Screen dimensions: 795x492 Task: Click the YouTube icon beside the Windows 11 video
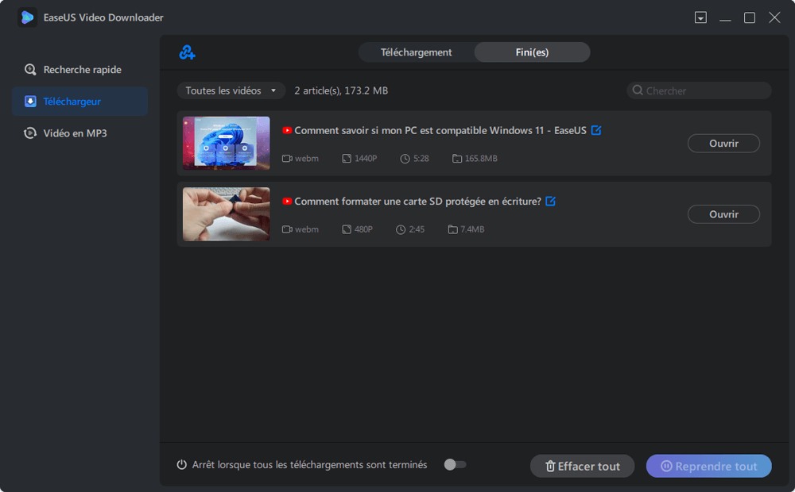(x=286, y=130)
